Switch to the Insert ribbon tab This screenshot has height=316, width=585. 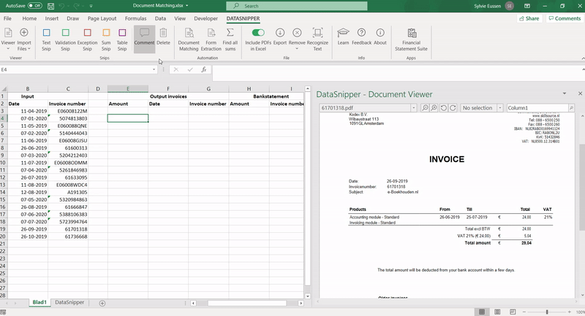pyautogui.click(x=51, y=18)
